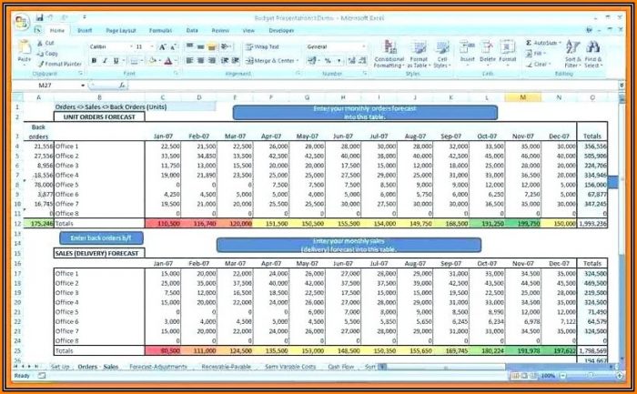Switch to the Page Layout ribbon tab
Screen dimensions: 637x394
coord(121,30)
